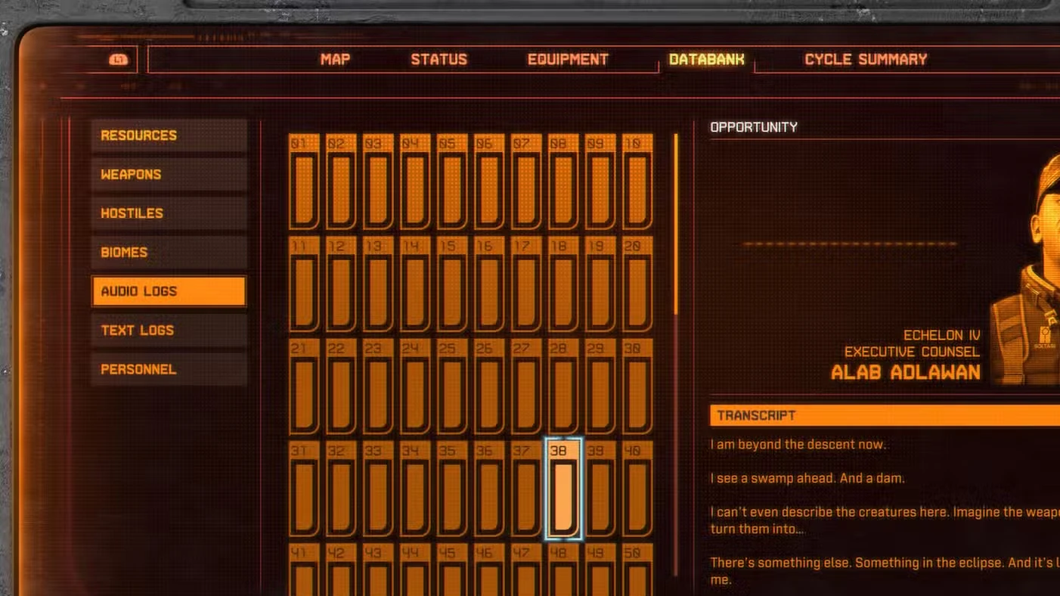Select audio log 45
Viewport: 1060px width, 596px height.
coord(452,570)
